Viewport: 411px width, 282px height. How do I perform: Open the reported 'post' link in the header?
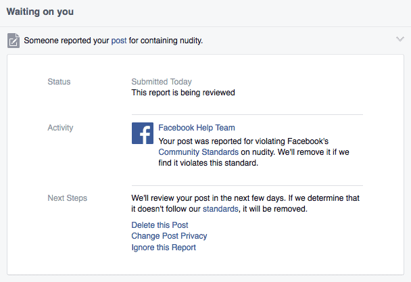click(x=119, y=41)
